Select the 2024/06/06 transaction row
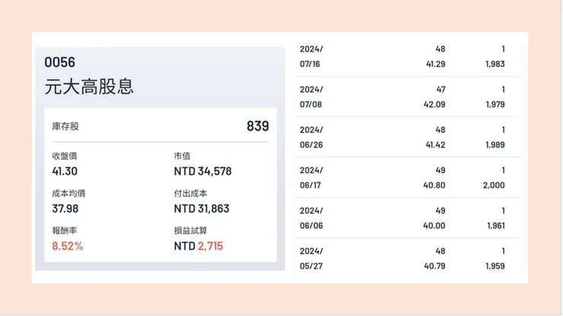Screen dimensions: 563x316 (407, 217)
